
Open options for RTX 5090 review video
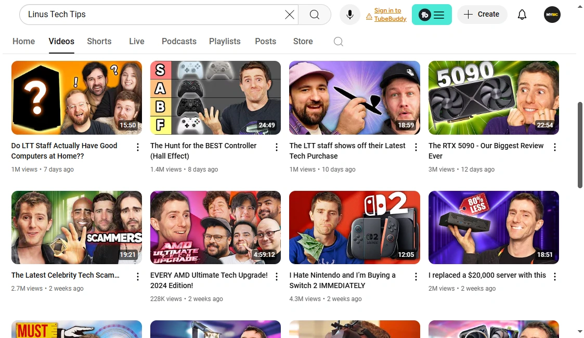(x=555, y=147)
